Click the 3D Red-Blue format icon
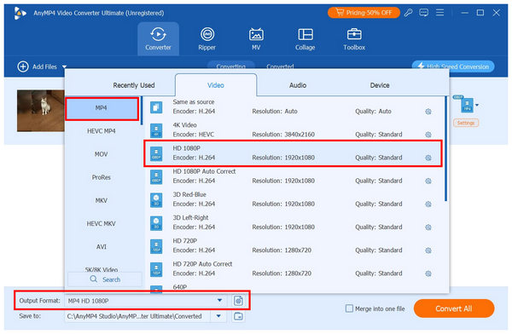The image size is (512, 334). [156, 199]
